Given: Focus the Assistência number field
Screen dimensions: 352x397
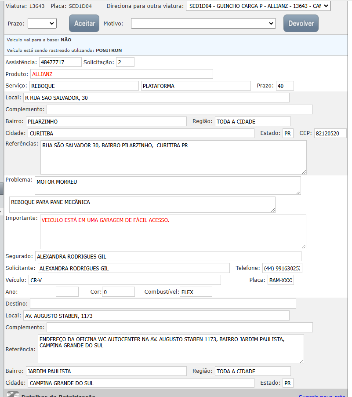Looking at the screenshot, I should click(x=60, y=62).
